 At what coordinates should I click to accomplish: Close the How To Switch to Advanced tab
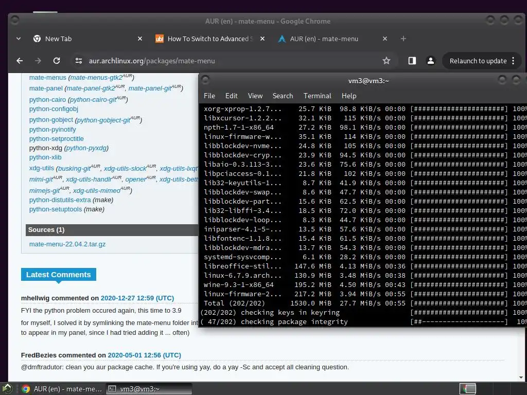tap(262, 39)
